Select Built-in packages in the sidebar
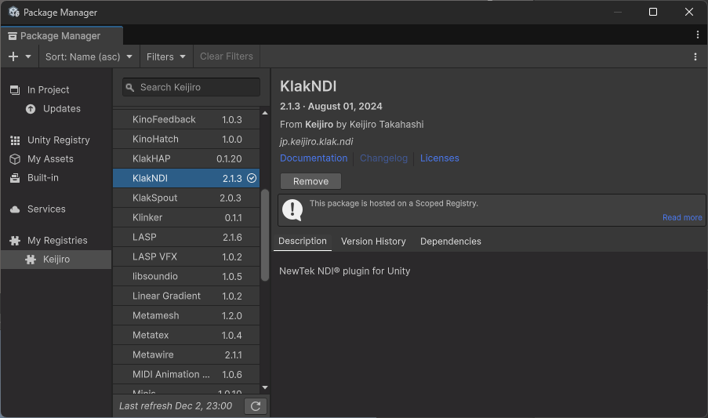The width and height of the screenshot is (708, 418). pos(42,177)
